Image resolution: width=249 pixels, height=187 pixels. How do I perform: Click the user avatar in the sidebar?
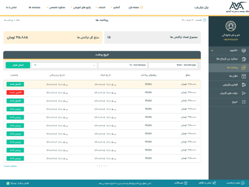click(231, 26)
